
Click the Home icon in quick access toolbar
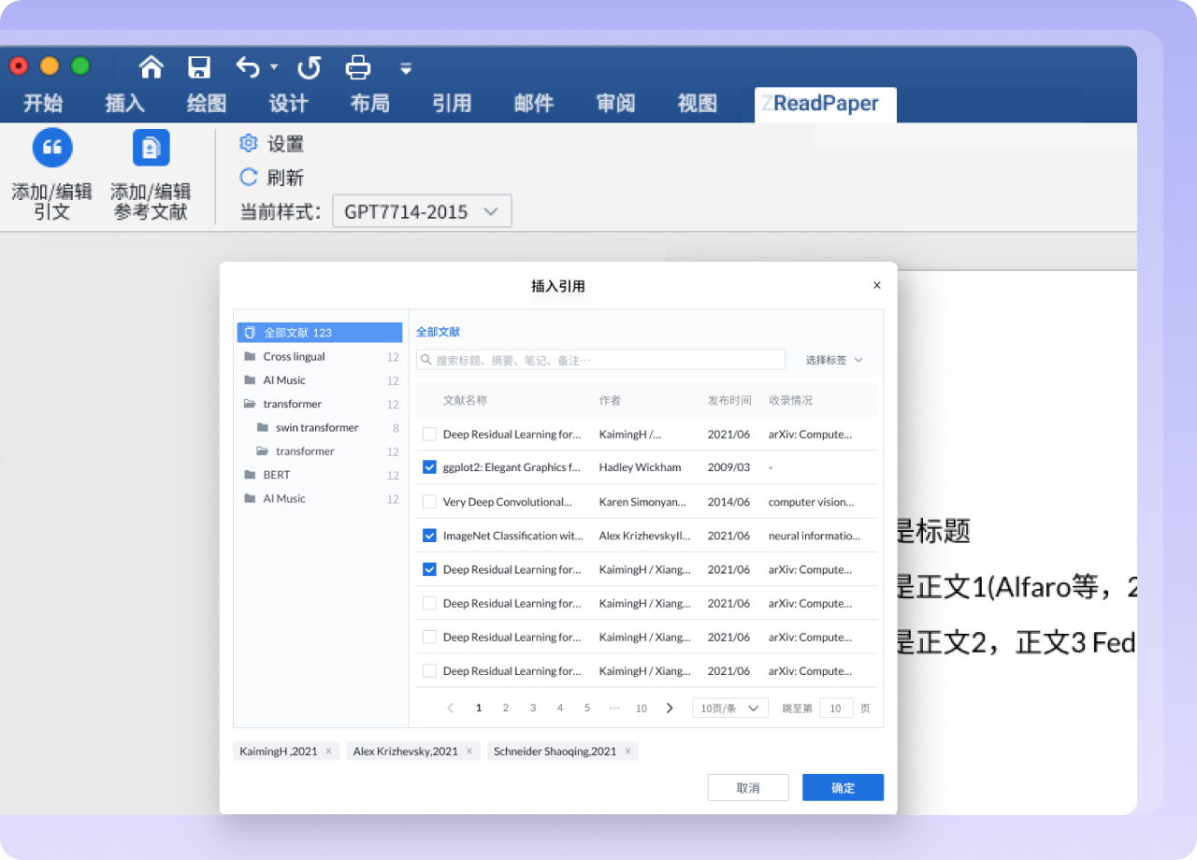(151, 66)
